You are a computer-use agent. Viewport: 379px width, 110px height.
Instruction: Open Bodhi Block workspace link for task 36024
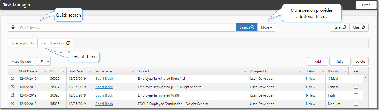(x=104, y=87)
